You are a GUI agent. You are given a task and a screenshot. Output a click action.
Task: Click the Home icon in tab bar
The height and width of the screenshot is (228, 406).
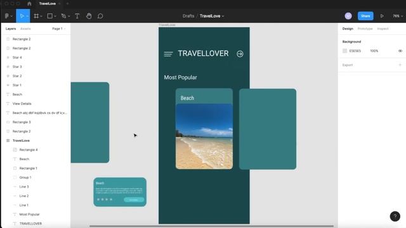[x=29, y=4]
